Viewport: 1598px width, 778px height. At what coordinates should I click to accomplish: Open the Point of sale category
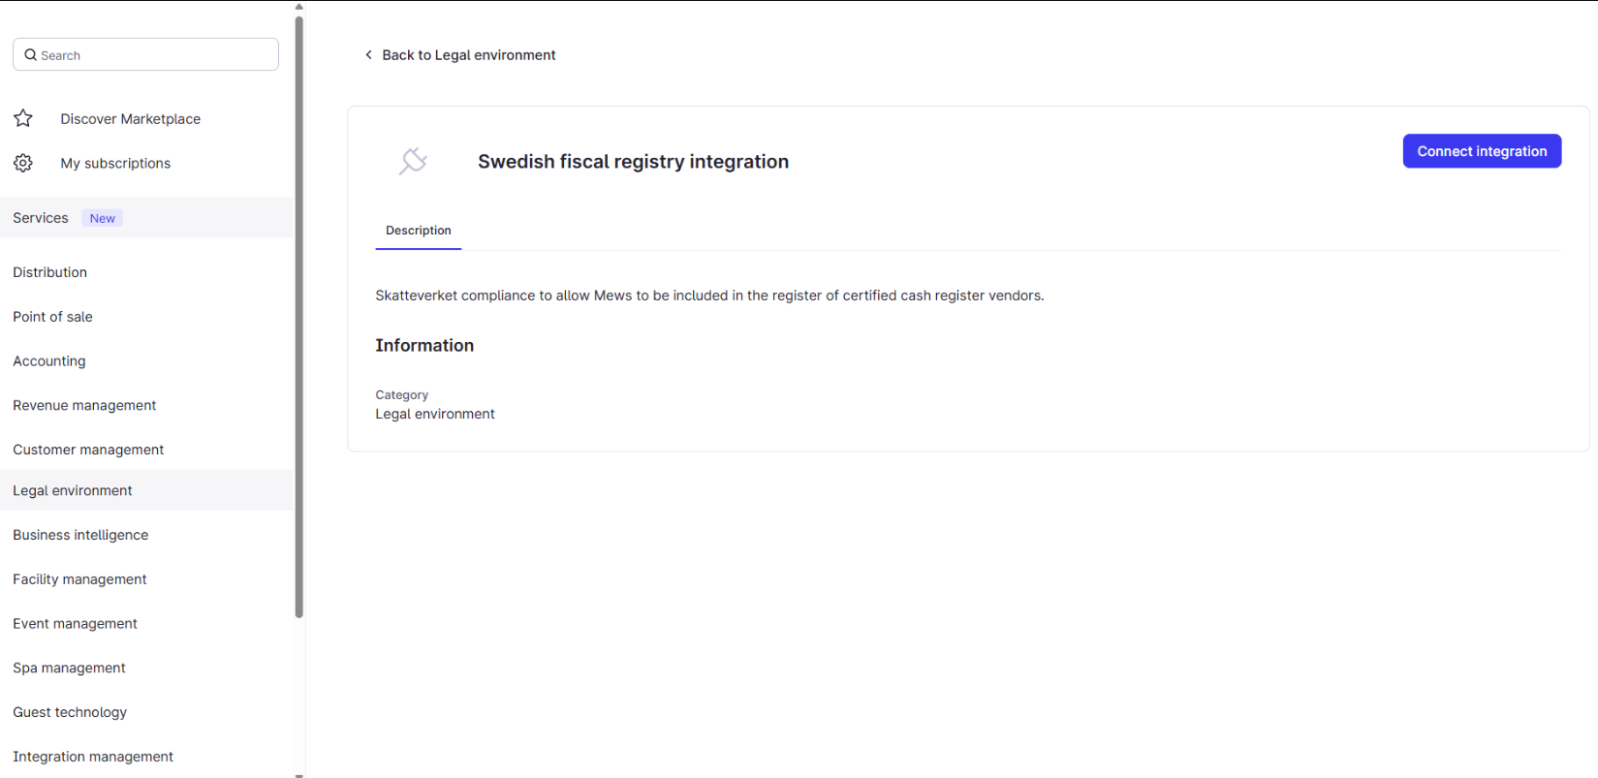tap(53, 317)
